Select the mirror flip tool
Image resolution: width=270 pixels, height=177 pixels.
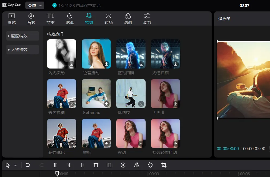click(x=137, y=165)
